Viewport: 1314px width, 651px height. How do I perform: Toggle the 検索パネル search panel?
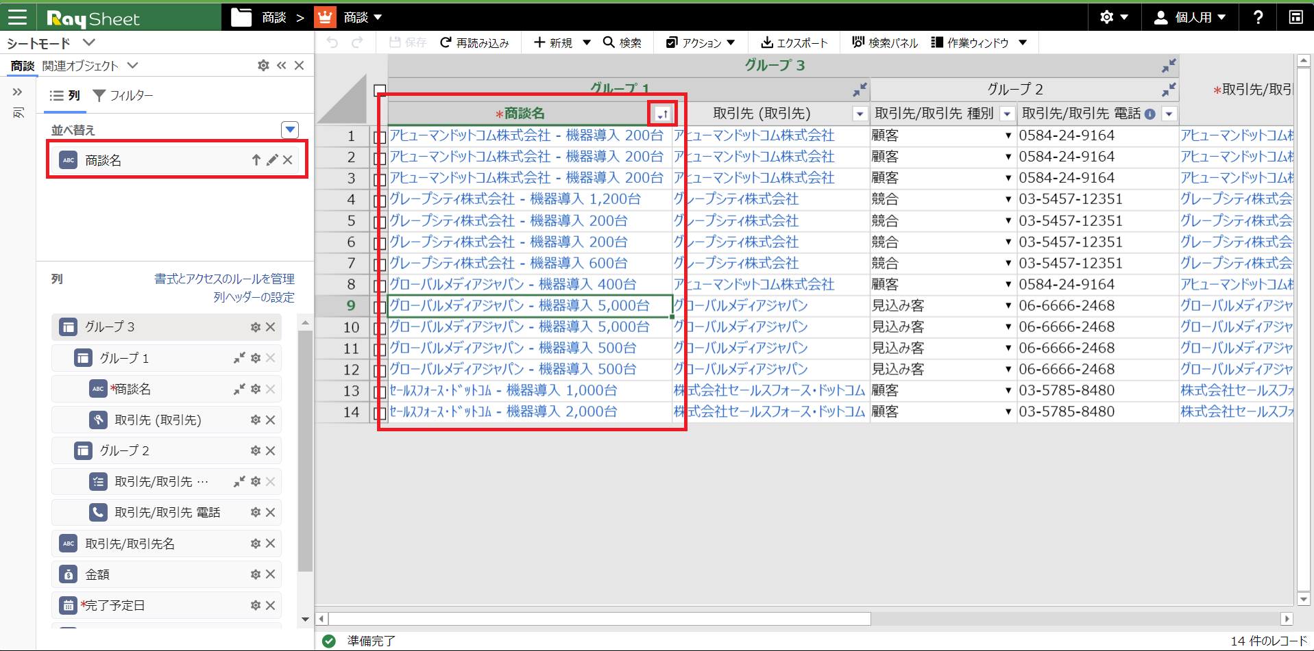click(x=884, y=42)
